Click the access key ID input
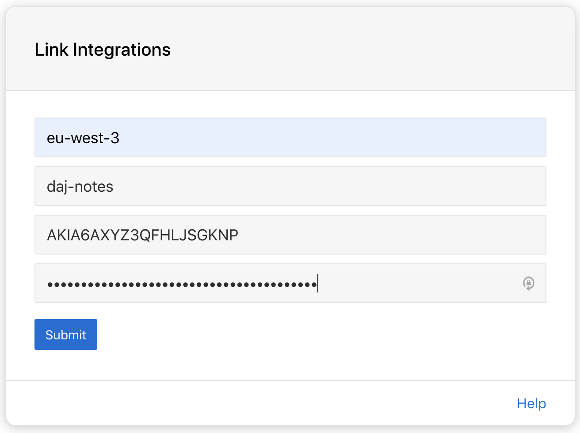Screen dimensions: 580x433 (290, 235)
